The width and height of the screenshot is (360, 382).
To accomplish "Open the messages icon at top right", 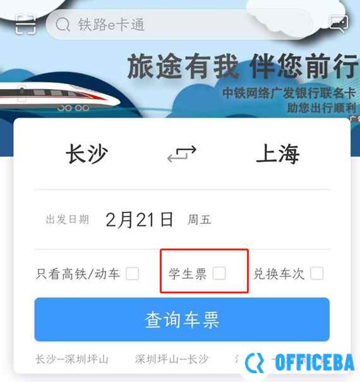I will coord(339,23).
